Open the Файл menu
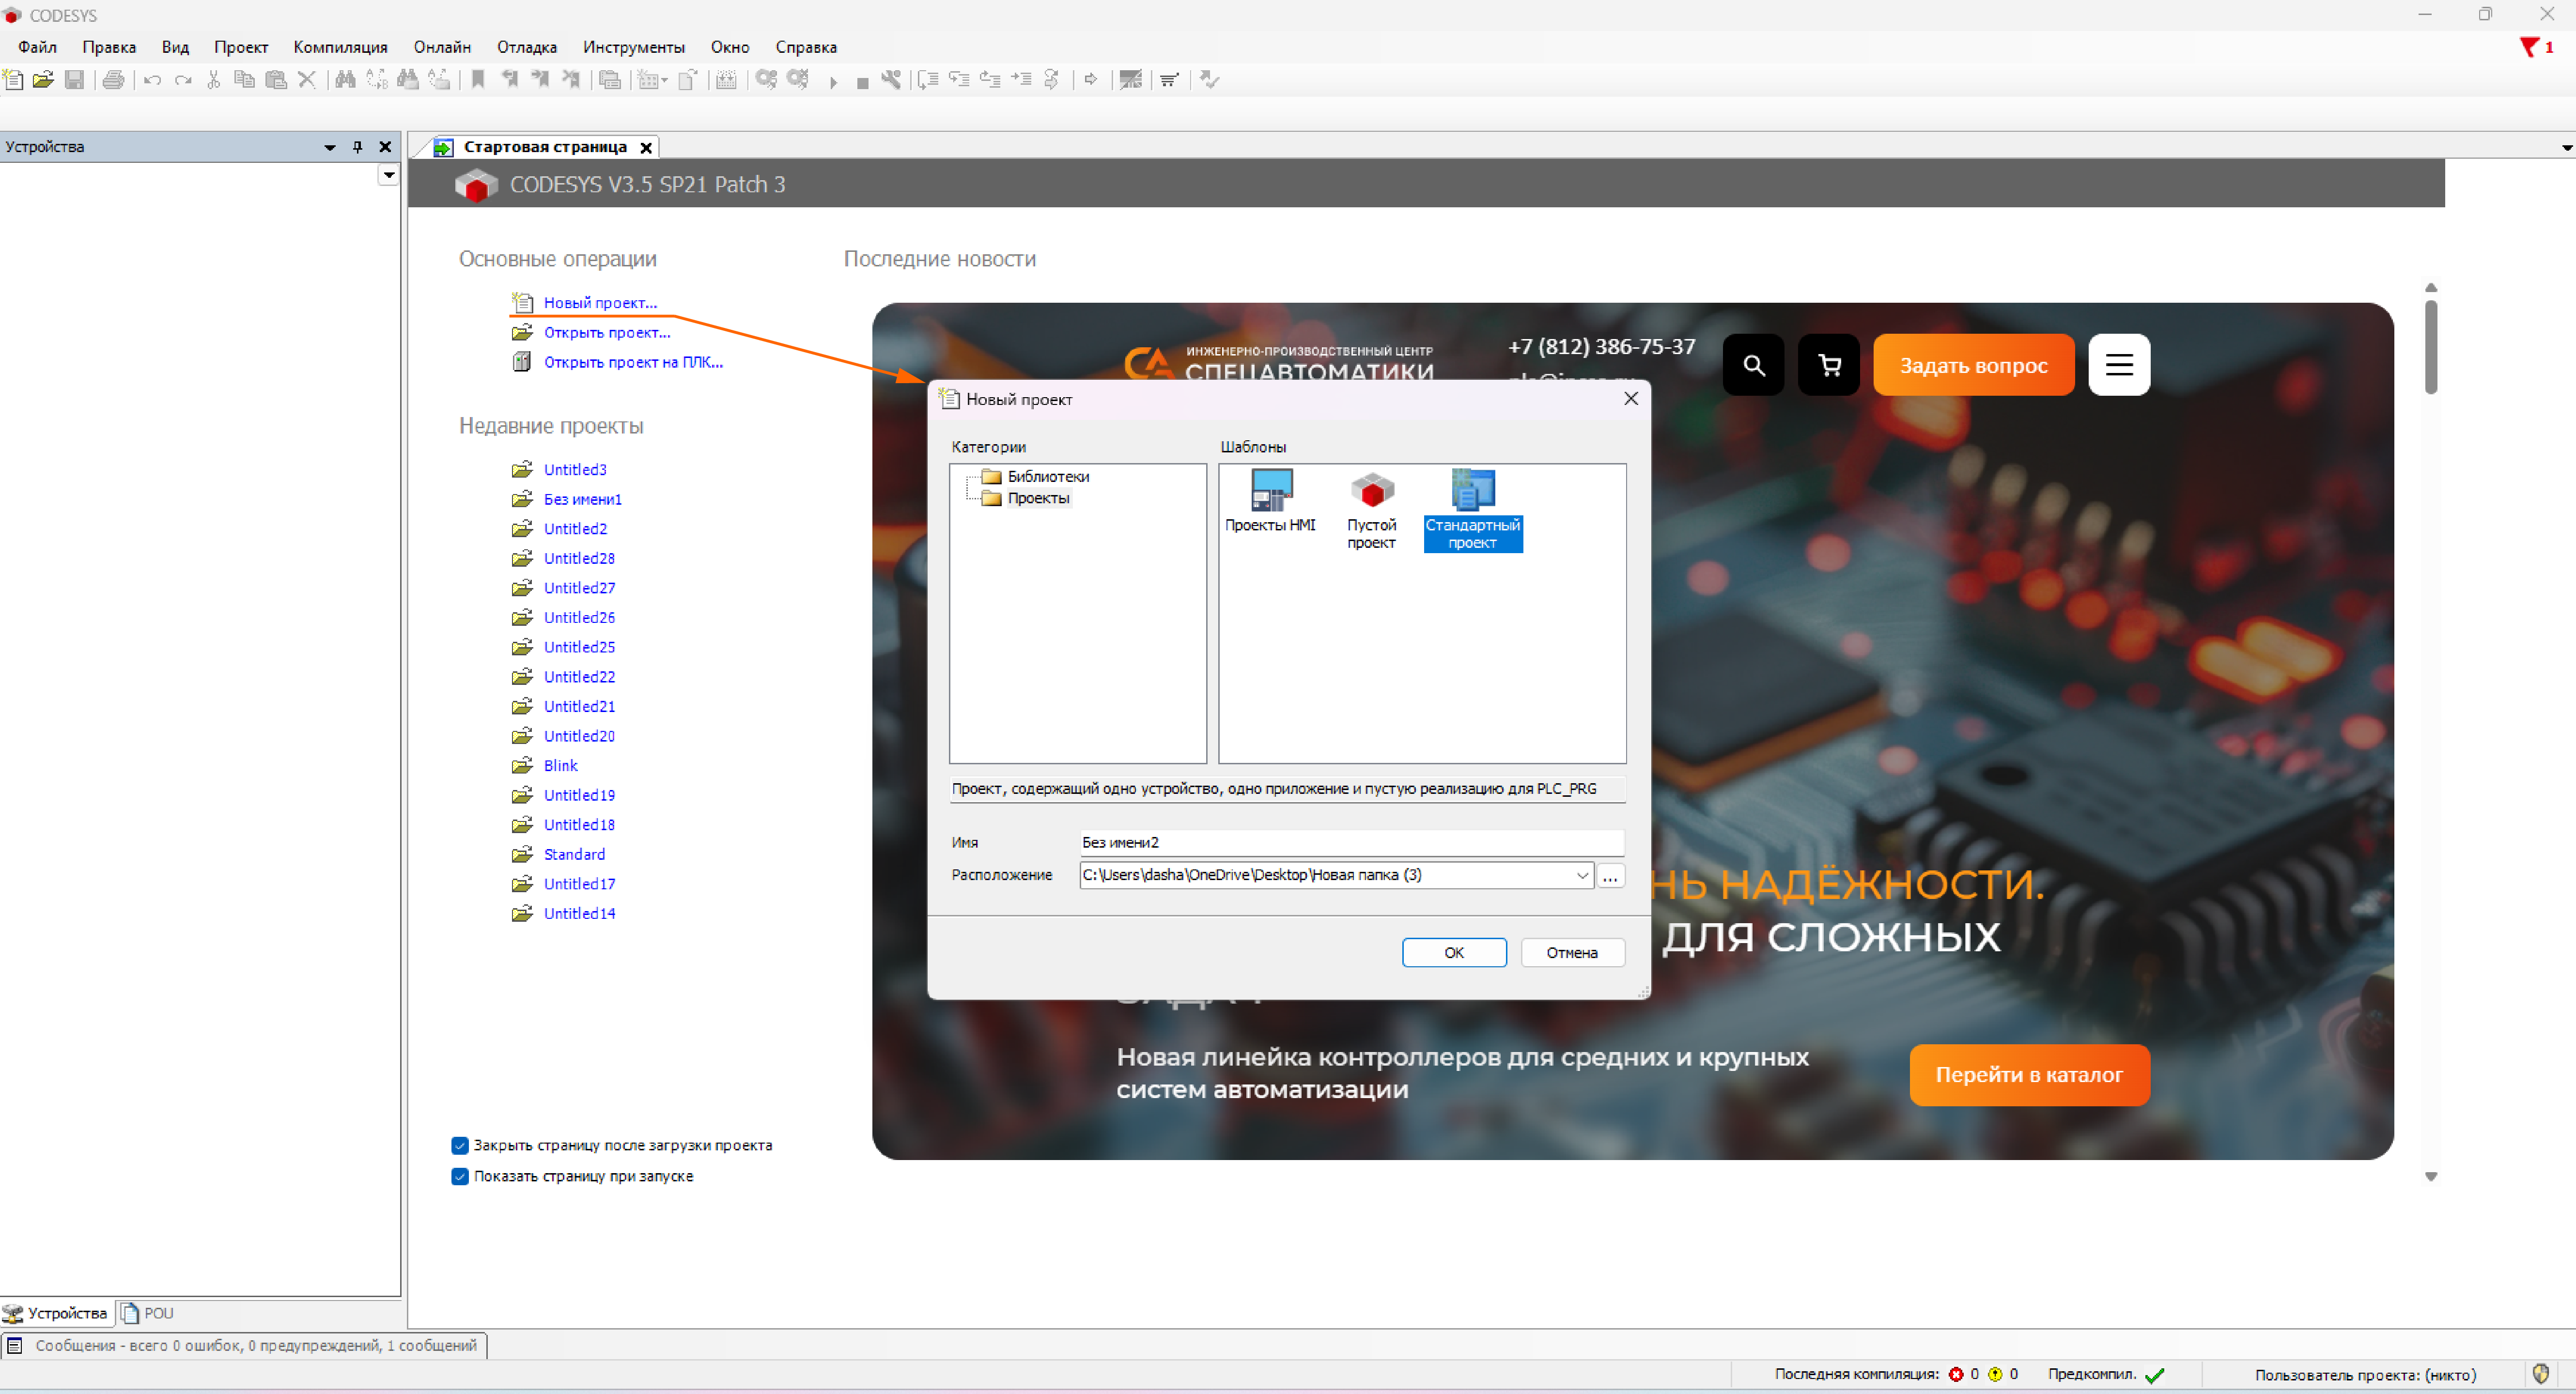 [37, 47]
